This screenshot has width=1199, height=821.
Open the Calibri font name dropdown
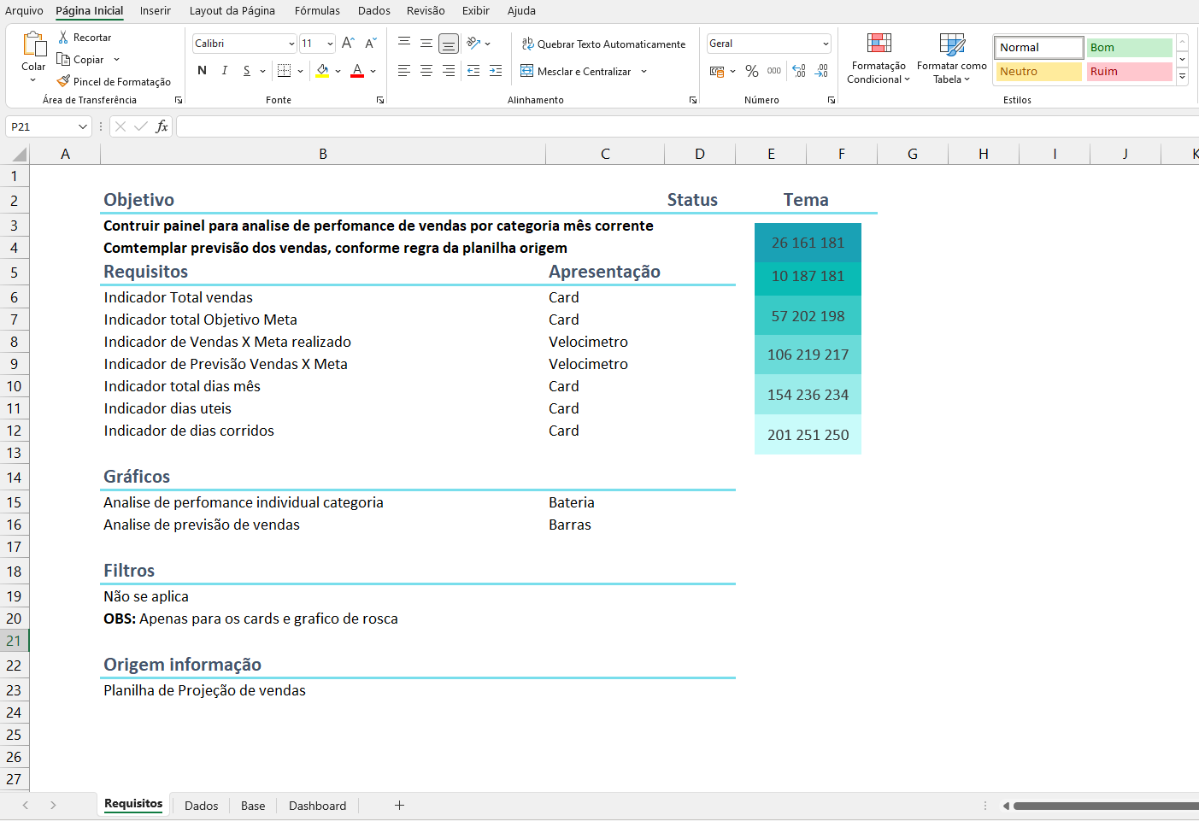tap(291, 44)
